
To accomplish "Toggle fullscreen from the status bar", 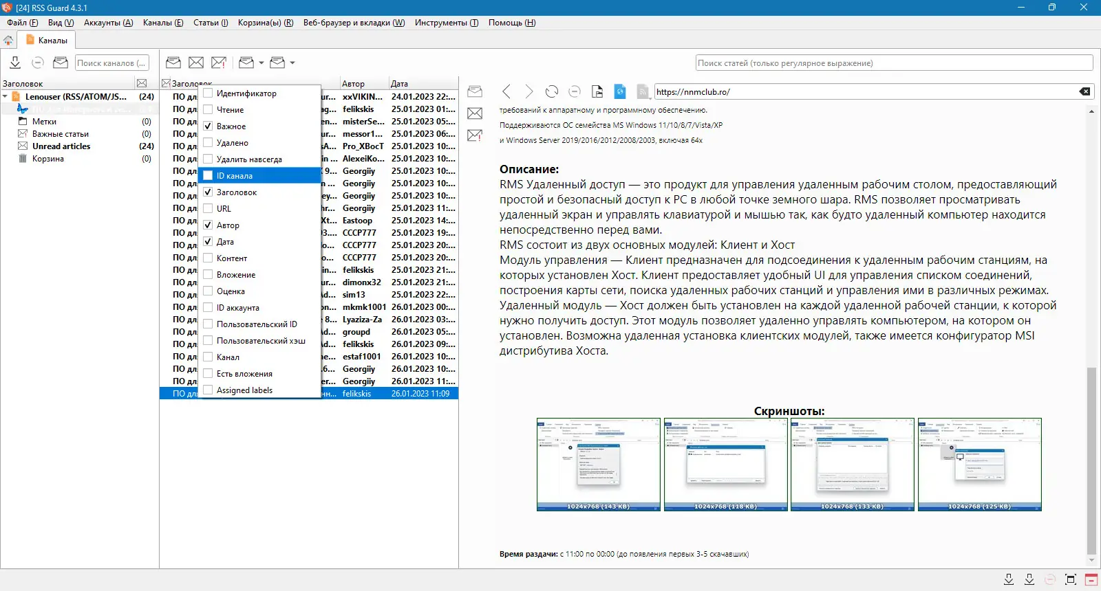I will [x=1071, y=579].
